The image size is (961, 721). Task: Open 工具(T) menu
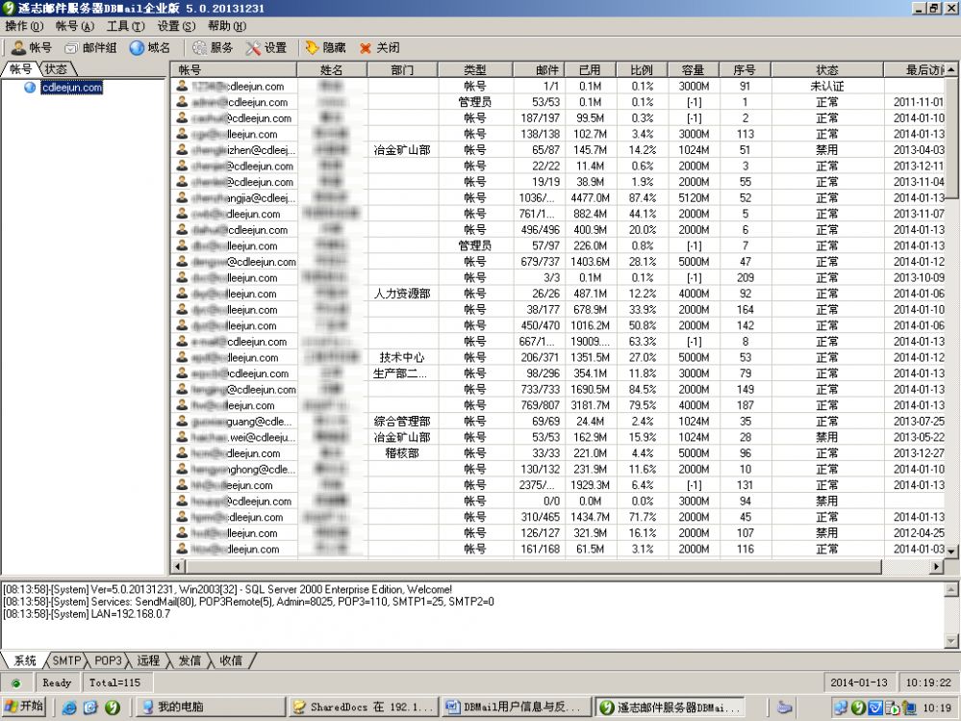(126, 26)
